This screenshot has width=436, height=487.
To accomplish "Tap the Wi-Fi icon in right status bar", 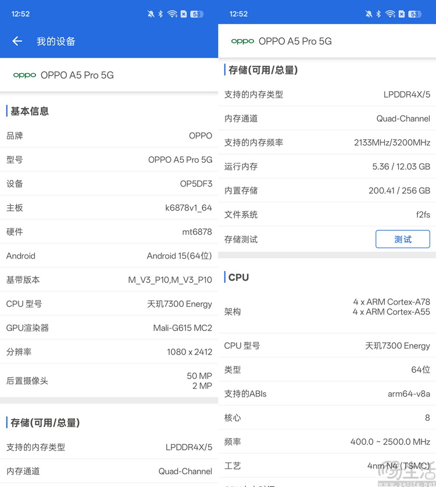I will (390, 14).
